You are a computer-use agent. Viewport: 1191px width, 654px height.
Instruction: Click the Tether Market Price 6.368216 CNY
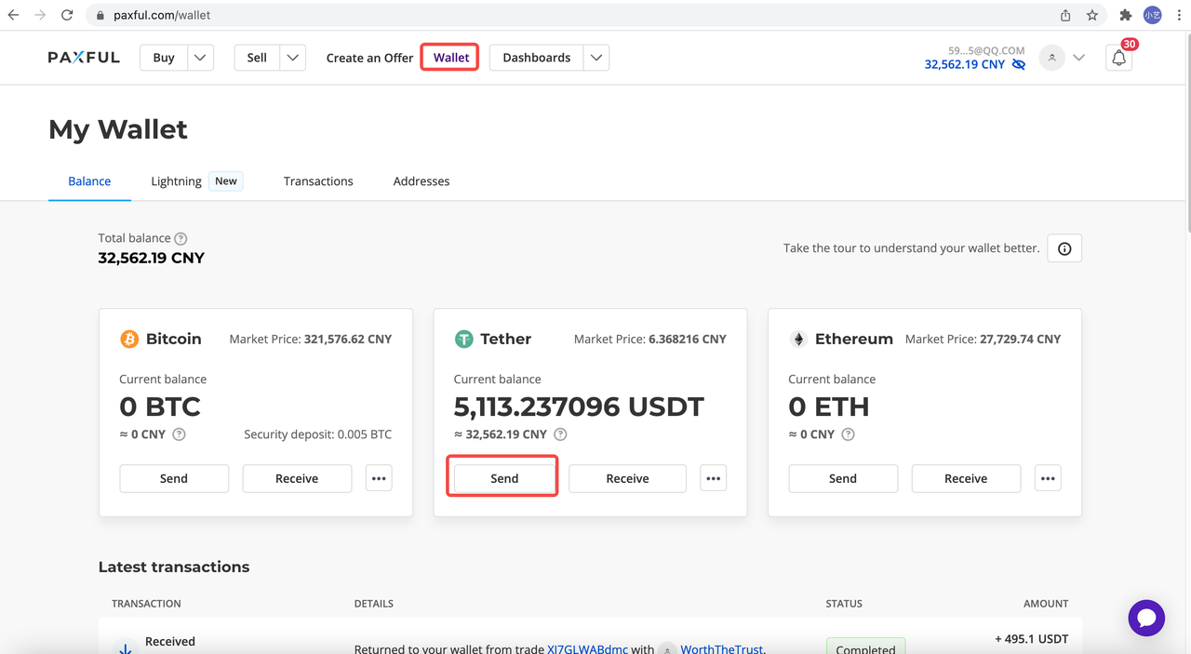coord(650,340)
